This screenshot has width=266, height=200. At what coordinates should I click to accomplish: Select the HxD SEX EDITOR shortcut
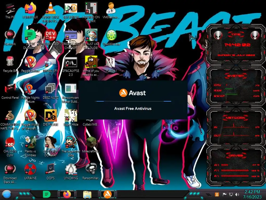tap(71, 8)
